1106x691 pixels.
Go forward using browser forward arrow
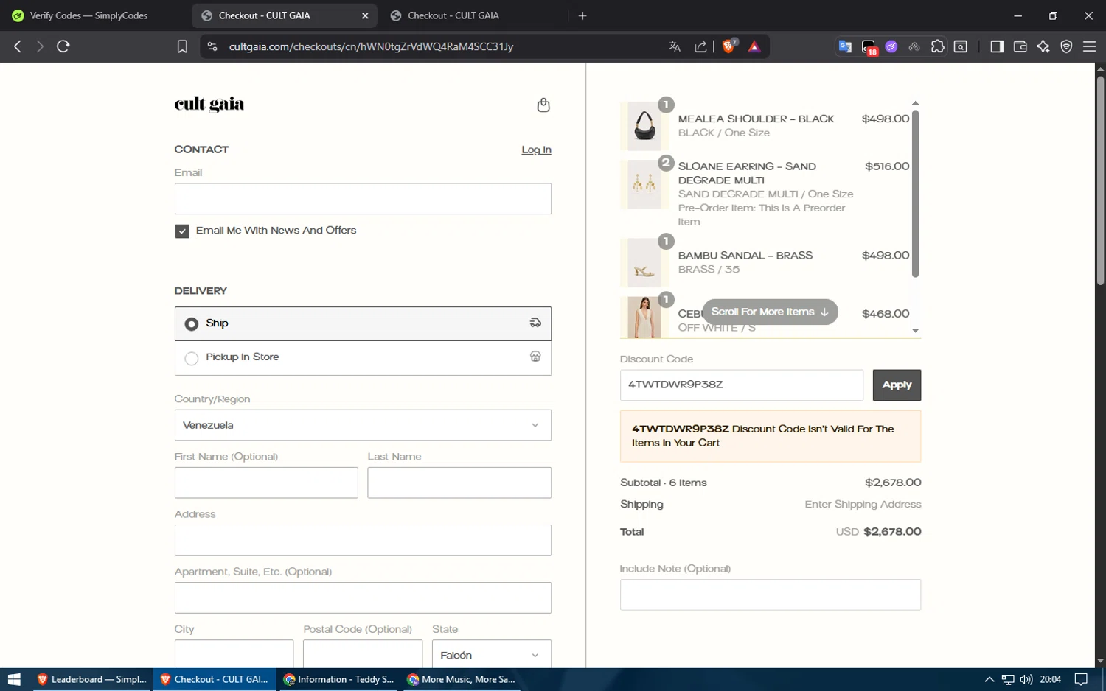pyautogui.click(x=40, y=46)
